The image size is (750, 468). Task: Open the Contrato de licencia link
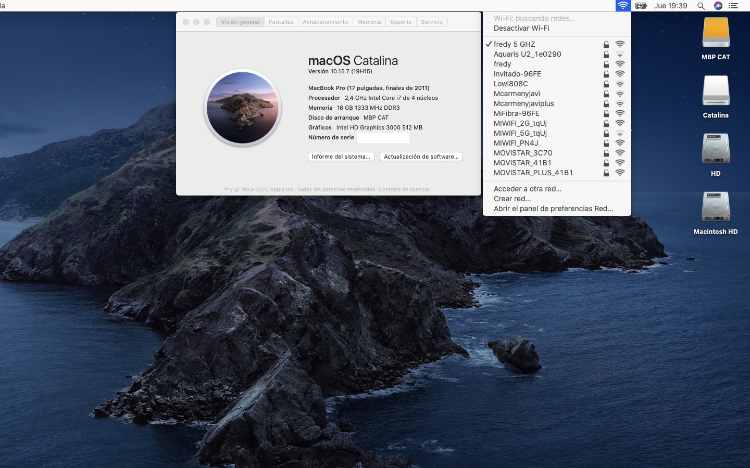point(404,189)
